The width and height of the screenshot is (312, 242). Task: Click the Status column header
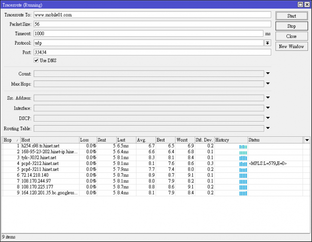tap(276, 140)
